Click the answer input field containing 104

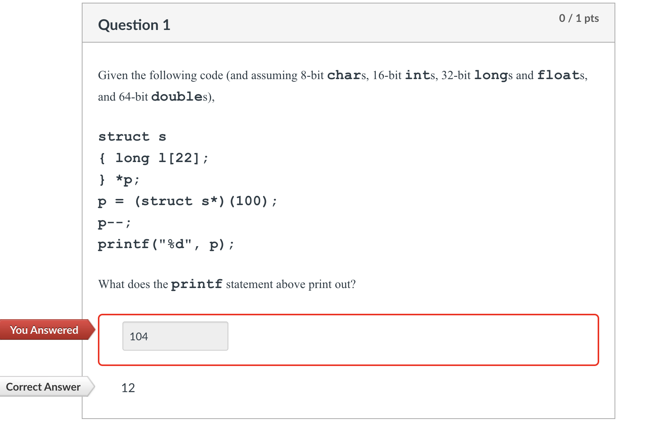[175, 336]
